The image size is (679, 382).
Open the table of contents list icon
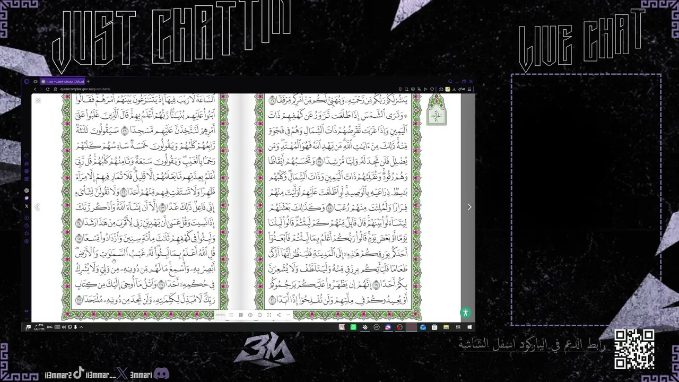231,315
